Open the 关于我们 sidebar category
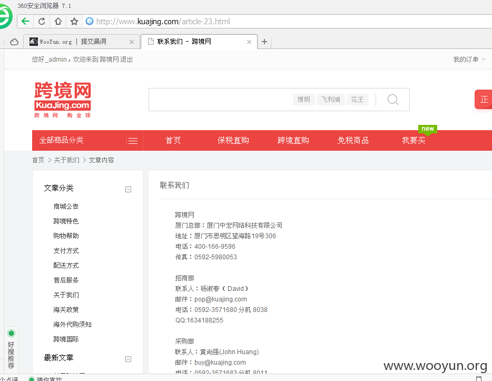The height and width of the screenshot is (381, 492). coord(66,295)
